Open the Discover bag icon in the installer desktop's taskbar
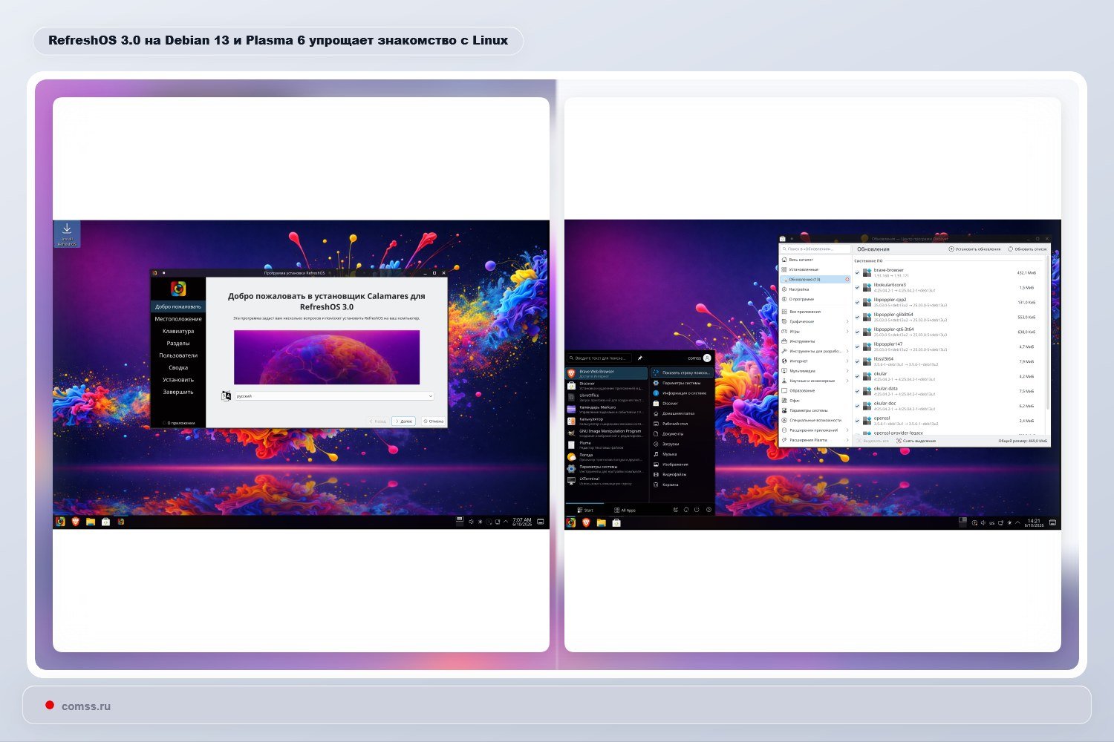Viewport: 1114px width, 742px height. pos(105,522)
